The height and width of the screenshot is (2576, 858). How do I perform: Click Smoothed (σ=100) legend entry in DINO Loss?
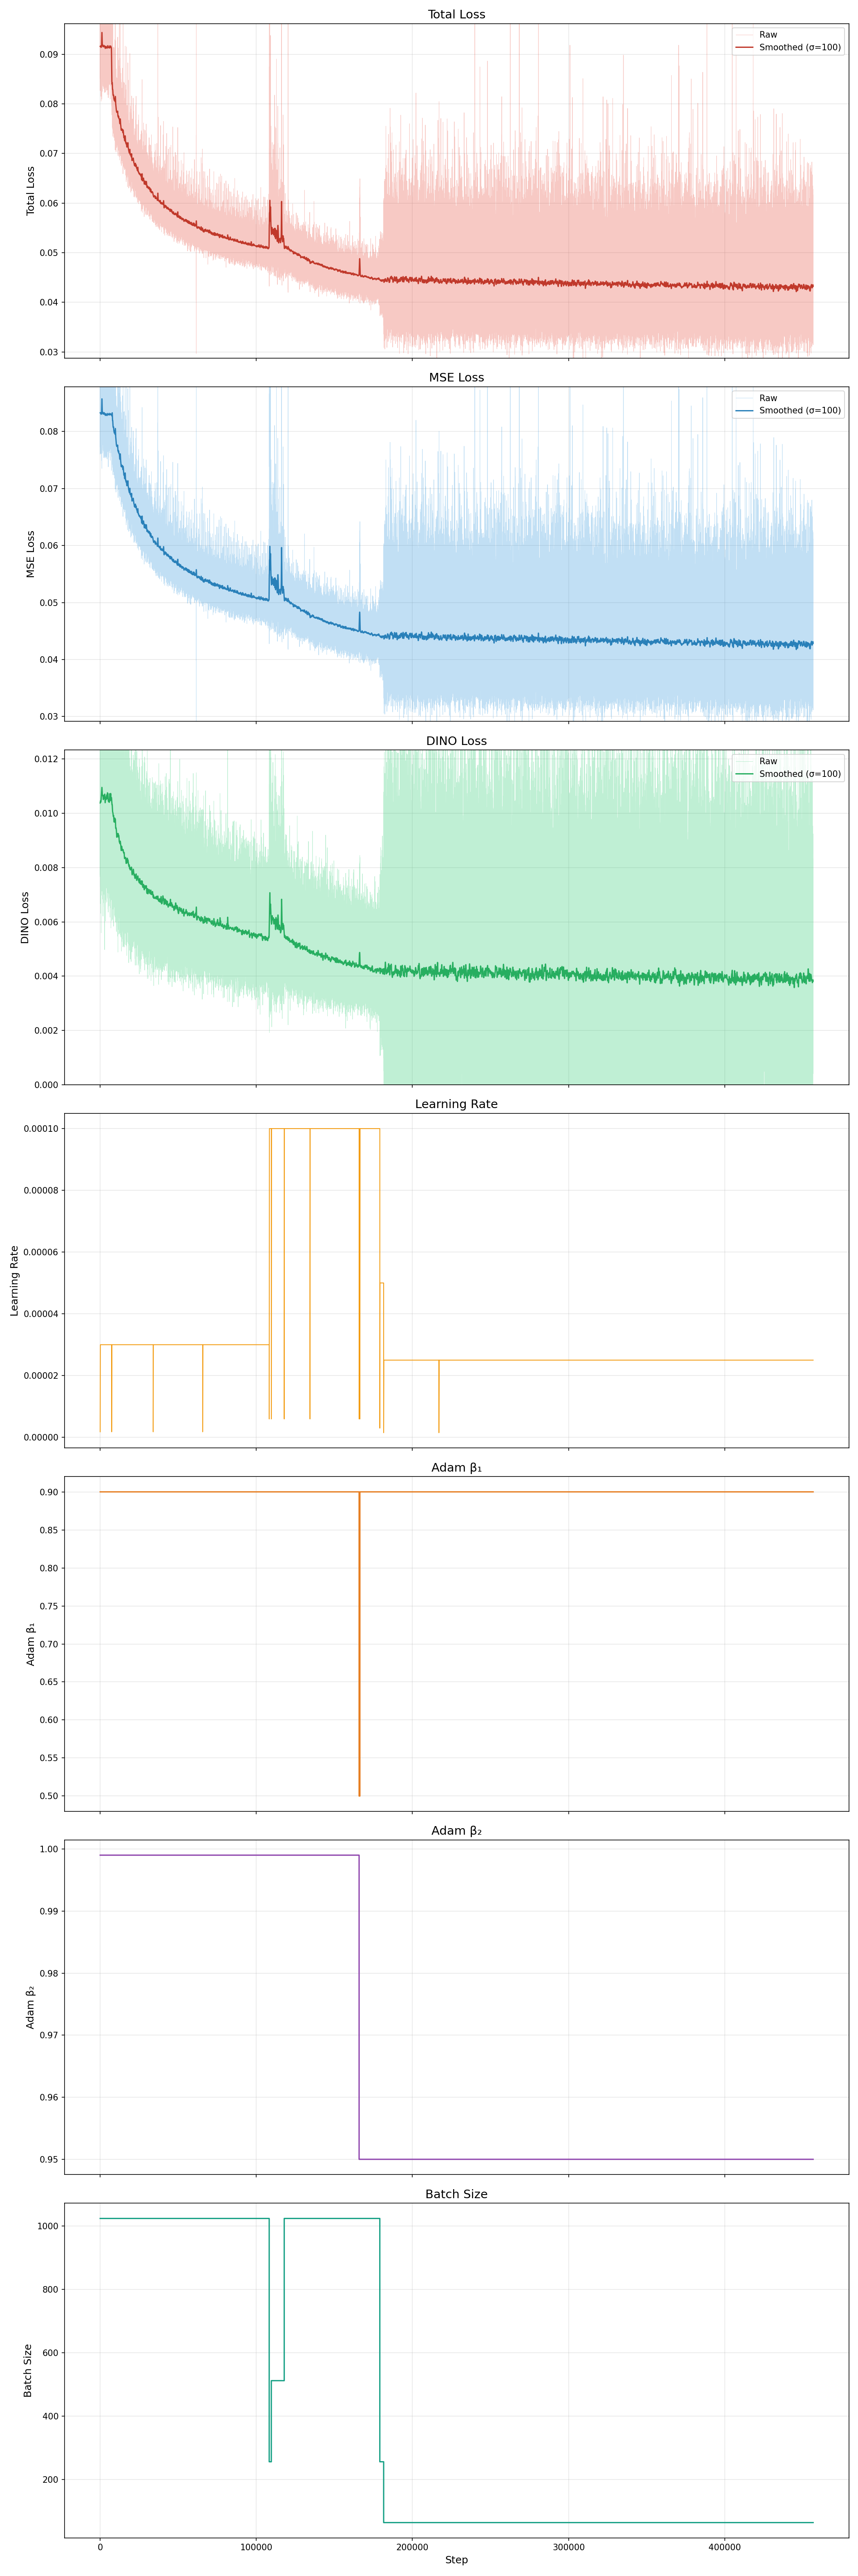tap(799, 774)
